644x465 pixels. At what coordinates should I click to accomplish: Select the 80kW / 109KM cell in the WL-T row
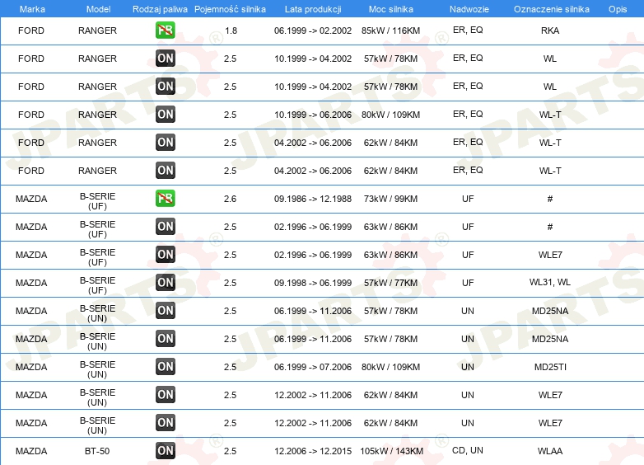[x=390, y=115]
